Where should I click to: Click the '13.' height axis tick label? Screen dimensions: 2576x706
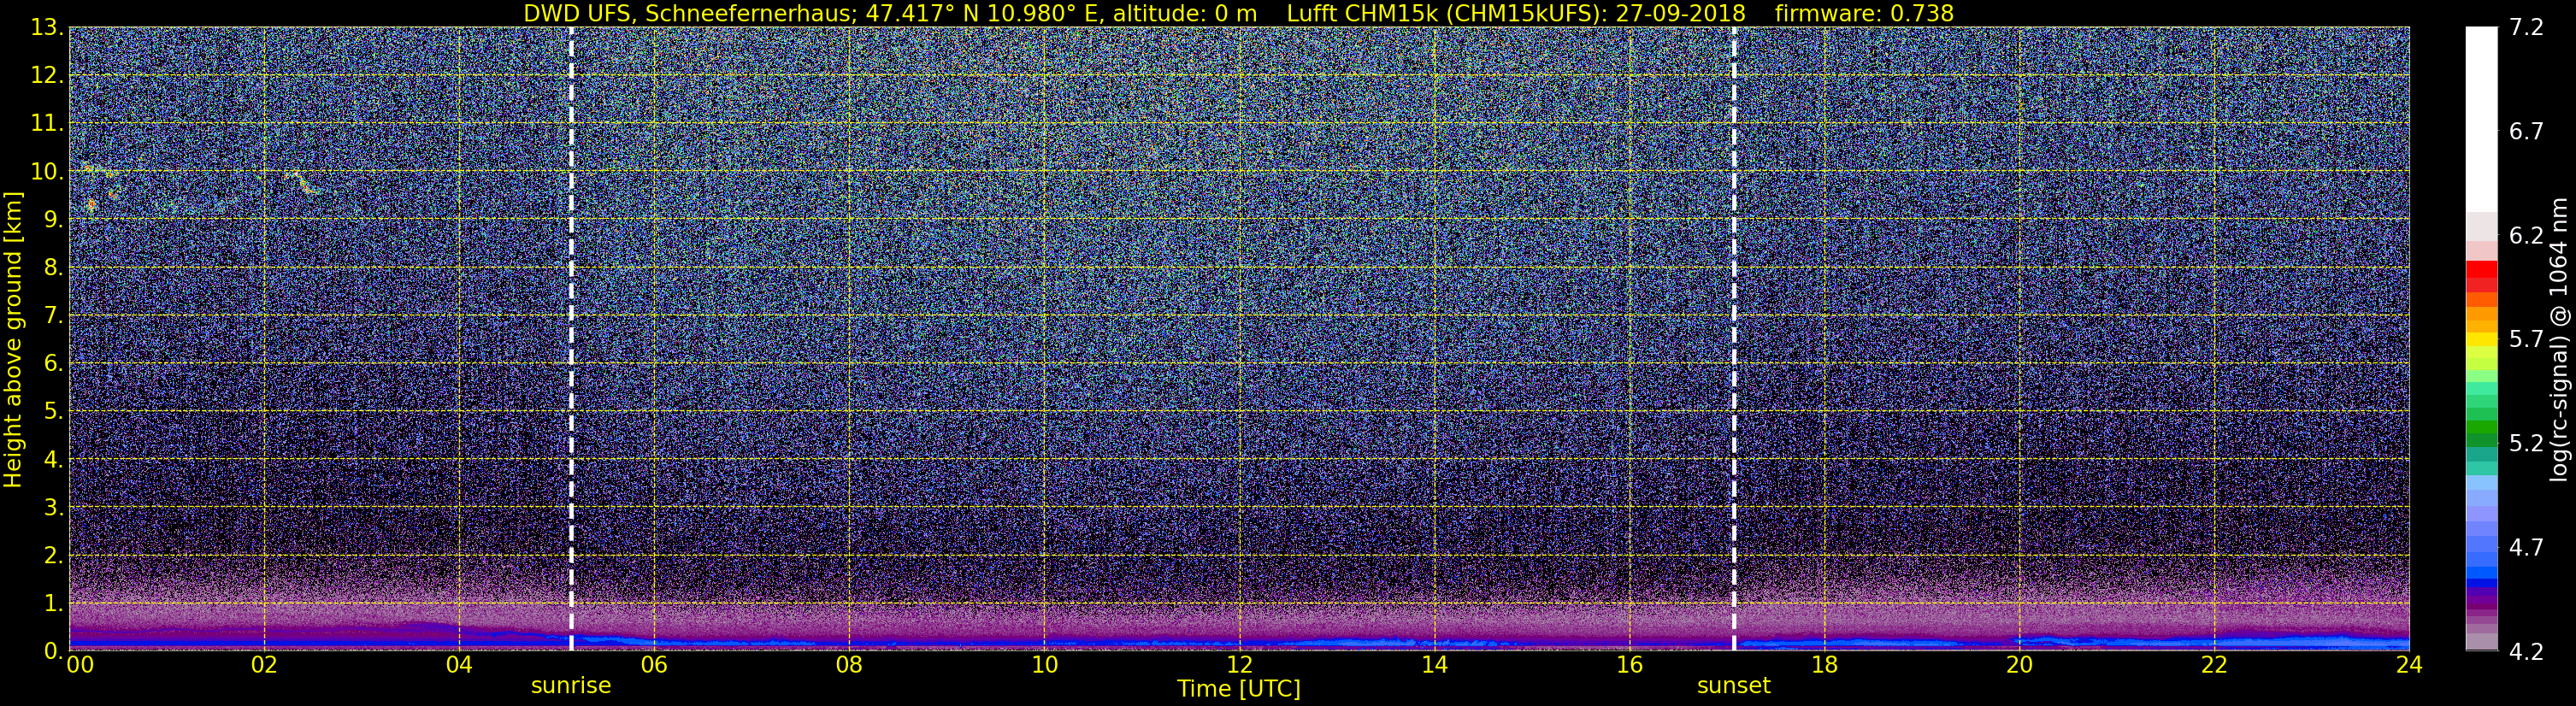coord(48,28)
